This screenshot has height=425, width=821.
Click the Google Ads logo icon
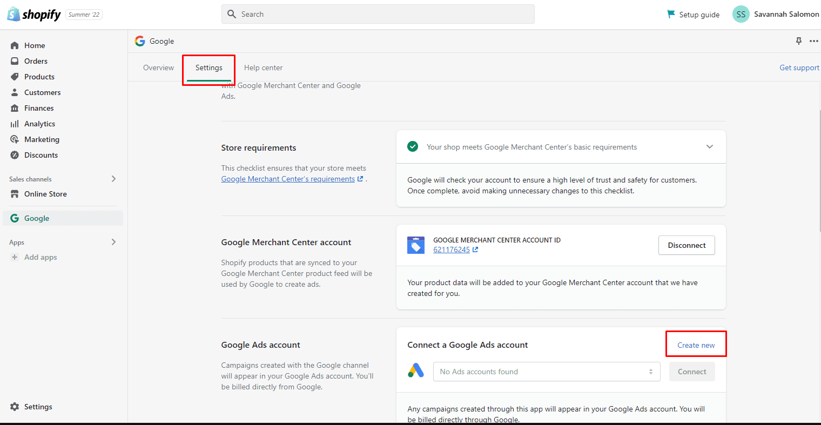point(416,371)
